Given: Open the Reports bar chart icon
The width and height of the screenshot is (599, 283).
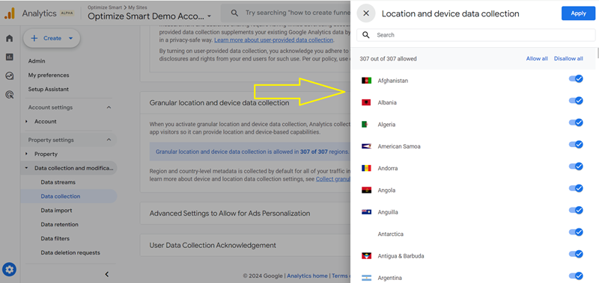Looking at the screenshot, I should (10, 57).
